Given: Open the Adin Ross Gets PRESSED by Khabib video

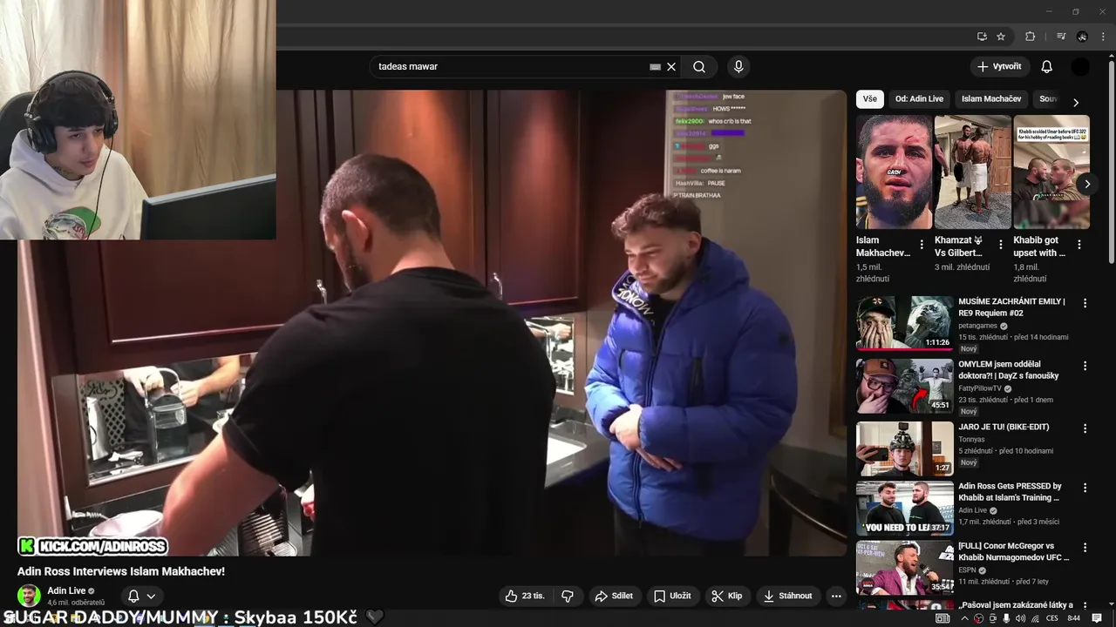Looking at the screenshot, I should [1010, 492].
